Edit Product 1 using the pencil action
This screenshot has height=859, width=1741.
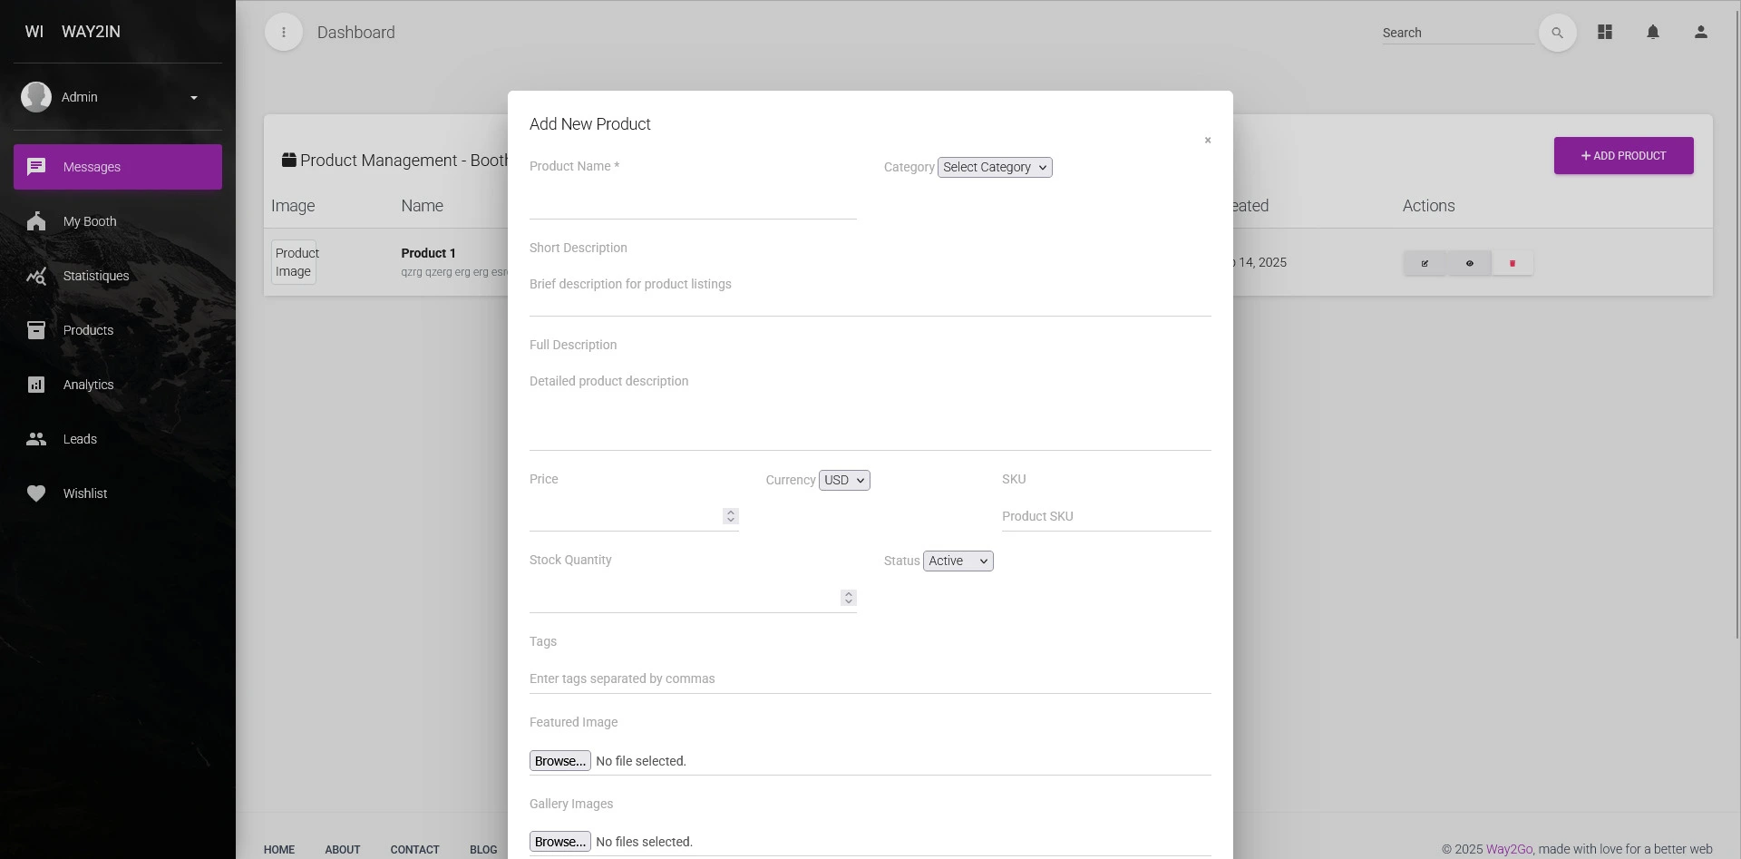point(1425,263)
